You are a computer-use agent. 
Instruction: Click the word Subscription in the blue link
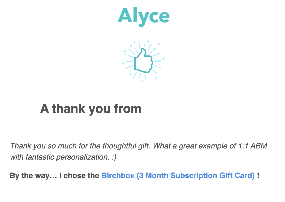194,176
